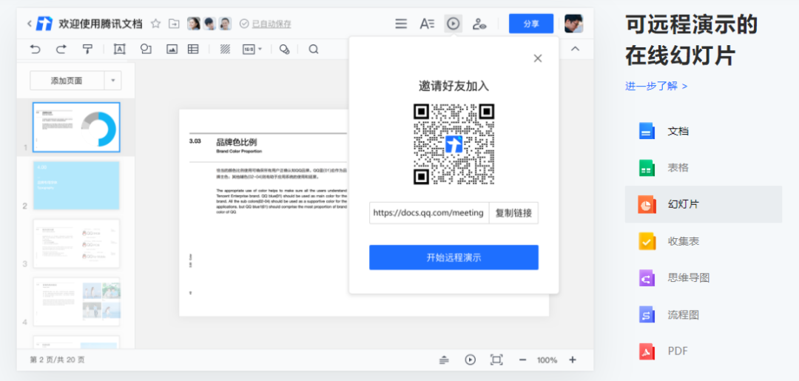This screenshot has height=381, width=799.
Task: Insert an image
Action: click(x=172, y=50)
